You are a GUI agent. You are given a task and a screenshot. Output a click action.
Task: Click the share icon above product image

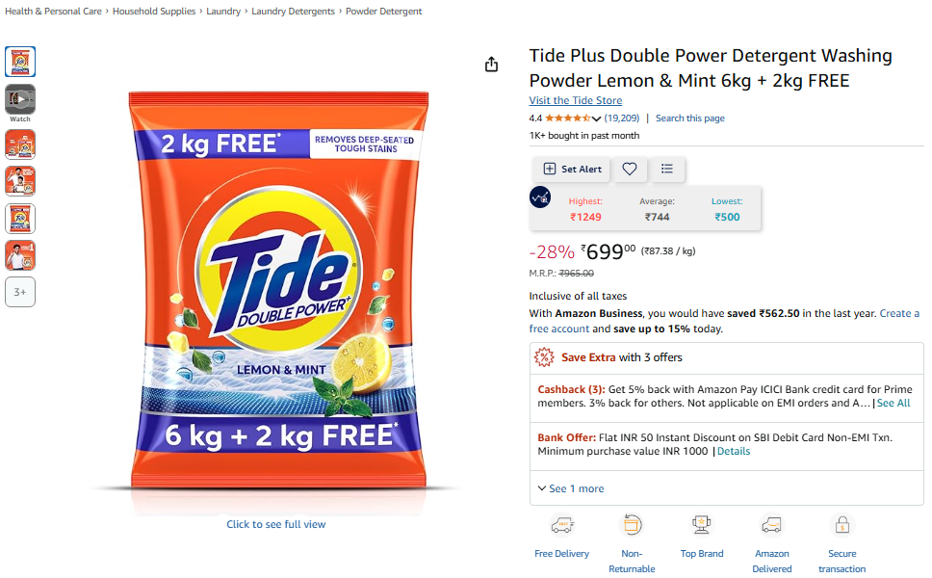[x=492, y=65]
